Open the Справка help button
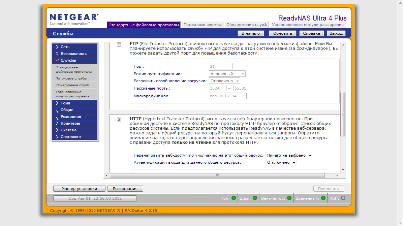This screenshot has width=403, height=226. tap(311, 33)
